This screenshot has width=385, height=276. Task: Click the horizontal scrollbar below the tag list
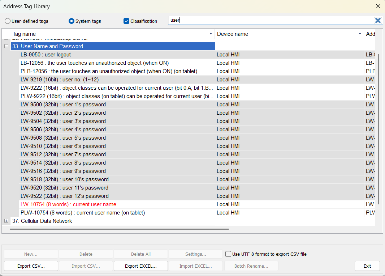click(119, 229)
